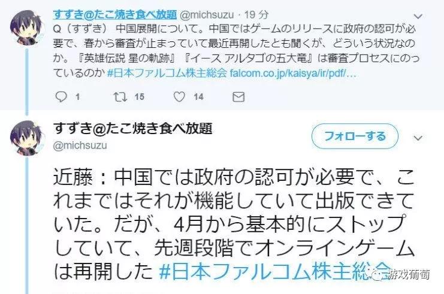Click the retweet count 15
Image resolution: width=444 pixels, height=294 pixels.
pyautogui.click(x=140, y=97)
